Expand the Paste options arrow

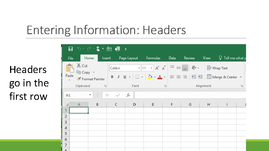[x=69, y=80]
